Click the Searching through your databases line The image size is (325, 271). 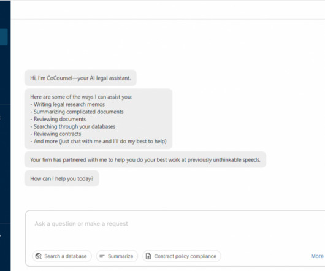[73, 126]
